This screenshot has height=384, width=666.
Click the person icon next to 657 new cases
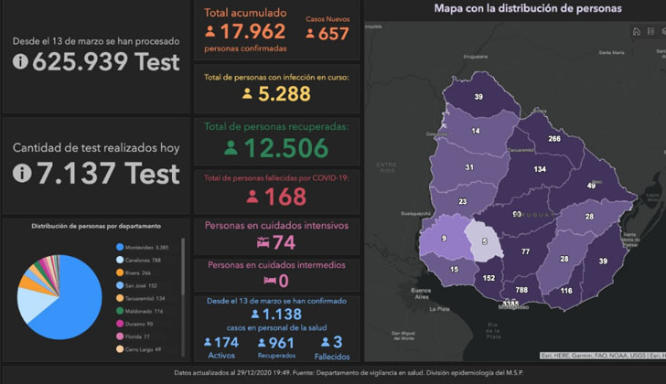point(310,34)
